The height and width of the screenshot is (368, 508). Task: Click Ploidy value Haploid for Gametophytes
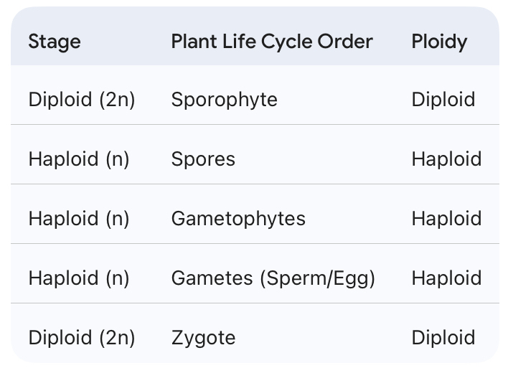[446, 218]
